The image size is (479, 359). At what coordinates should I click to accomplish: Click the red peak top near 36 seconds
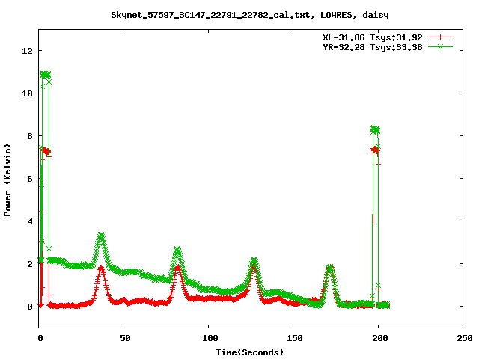(x=101, y=268)
